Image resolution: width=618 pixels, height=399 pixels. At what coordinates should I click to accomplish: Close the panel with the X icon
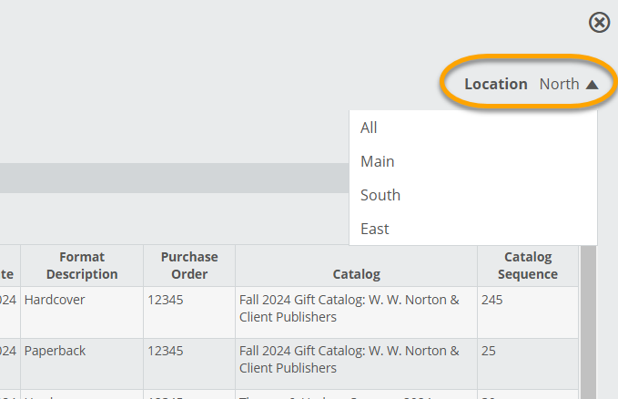pos(599,23)
